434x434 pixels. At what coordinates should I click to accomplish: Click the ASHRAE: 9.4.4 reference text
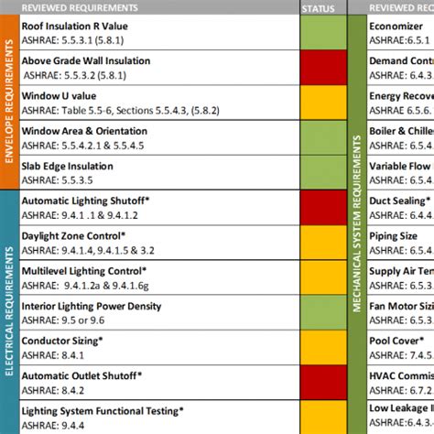click(x=53, y=426)
